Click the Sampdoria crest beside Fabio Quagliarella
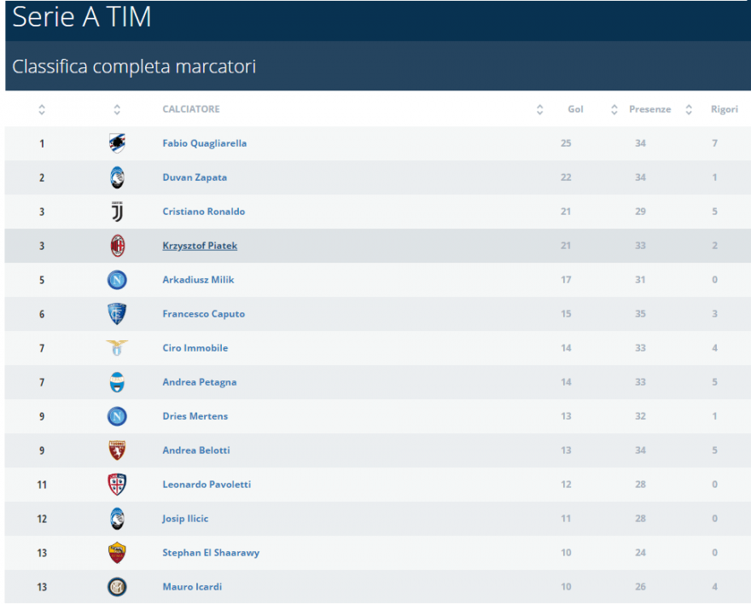This screenshot has height=604, width=751. (x=117, y=143)
